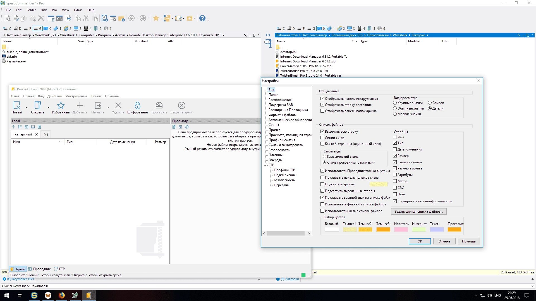The image size is (536, 301).
Task: Open PowerArchiver Инструменты menu
Action: coord(76,96)
